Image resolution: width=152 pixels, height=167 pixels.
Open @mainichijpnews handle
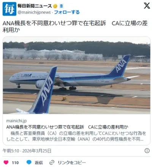click(34, 13)
